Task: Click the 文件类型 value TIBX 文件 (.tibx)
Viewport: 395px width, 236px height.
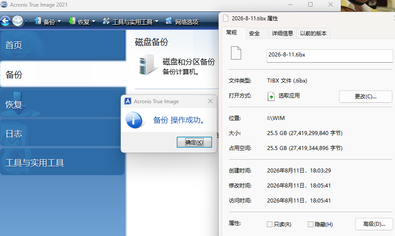Action: [287, 81]
